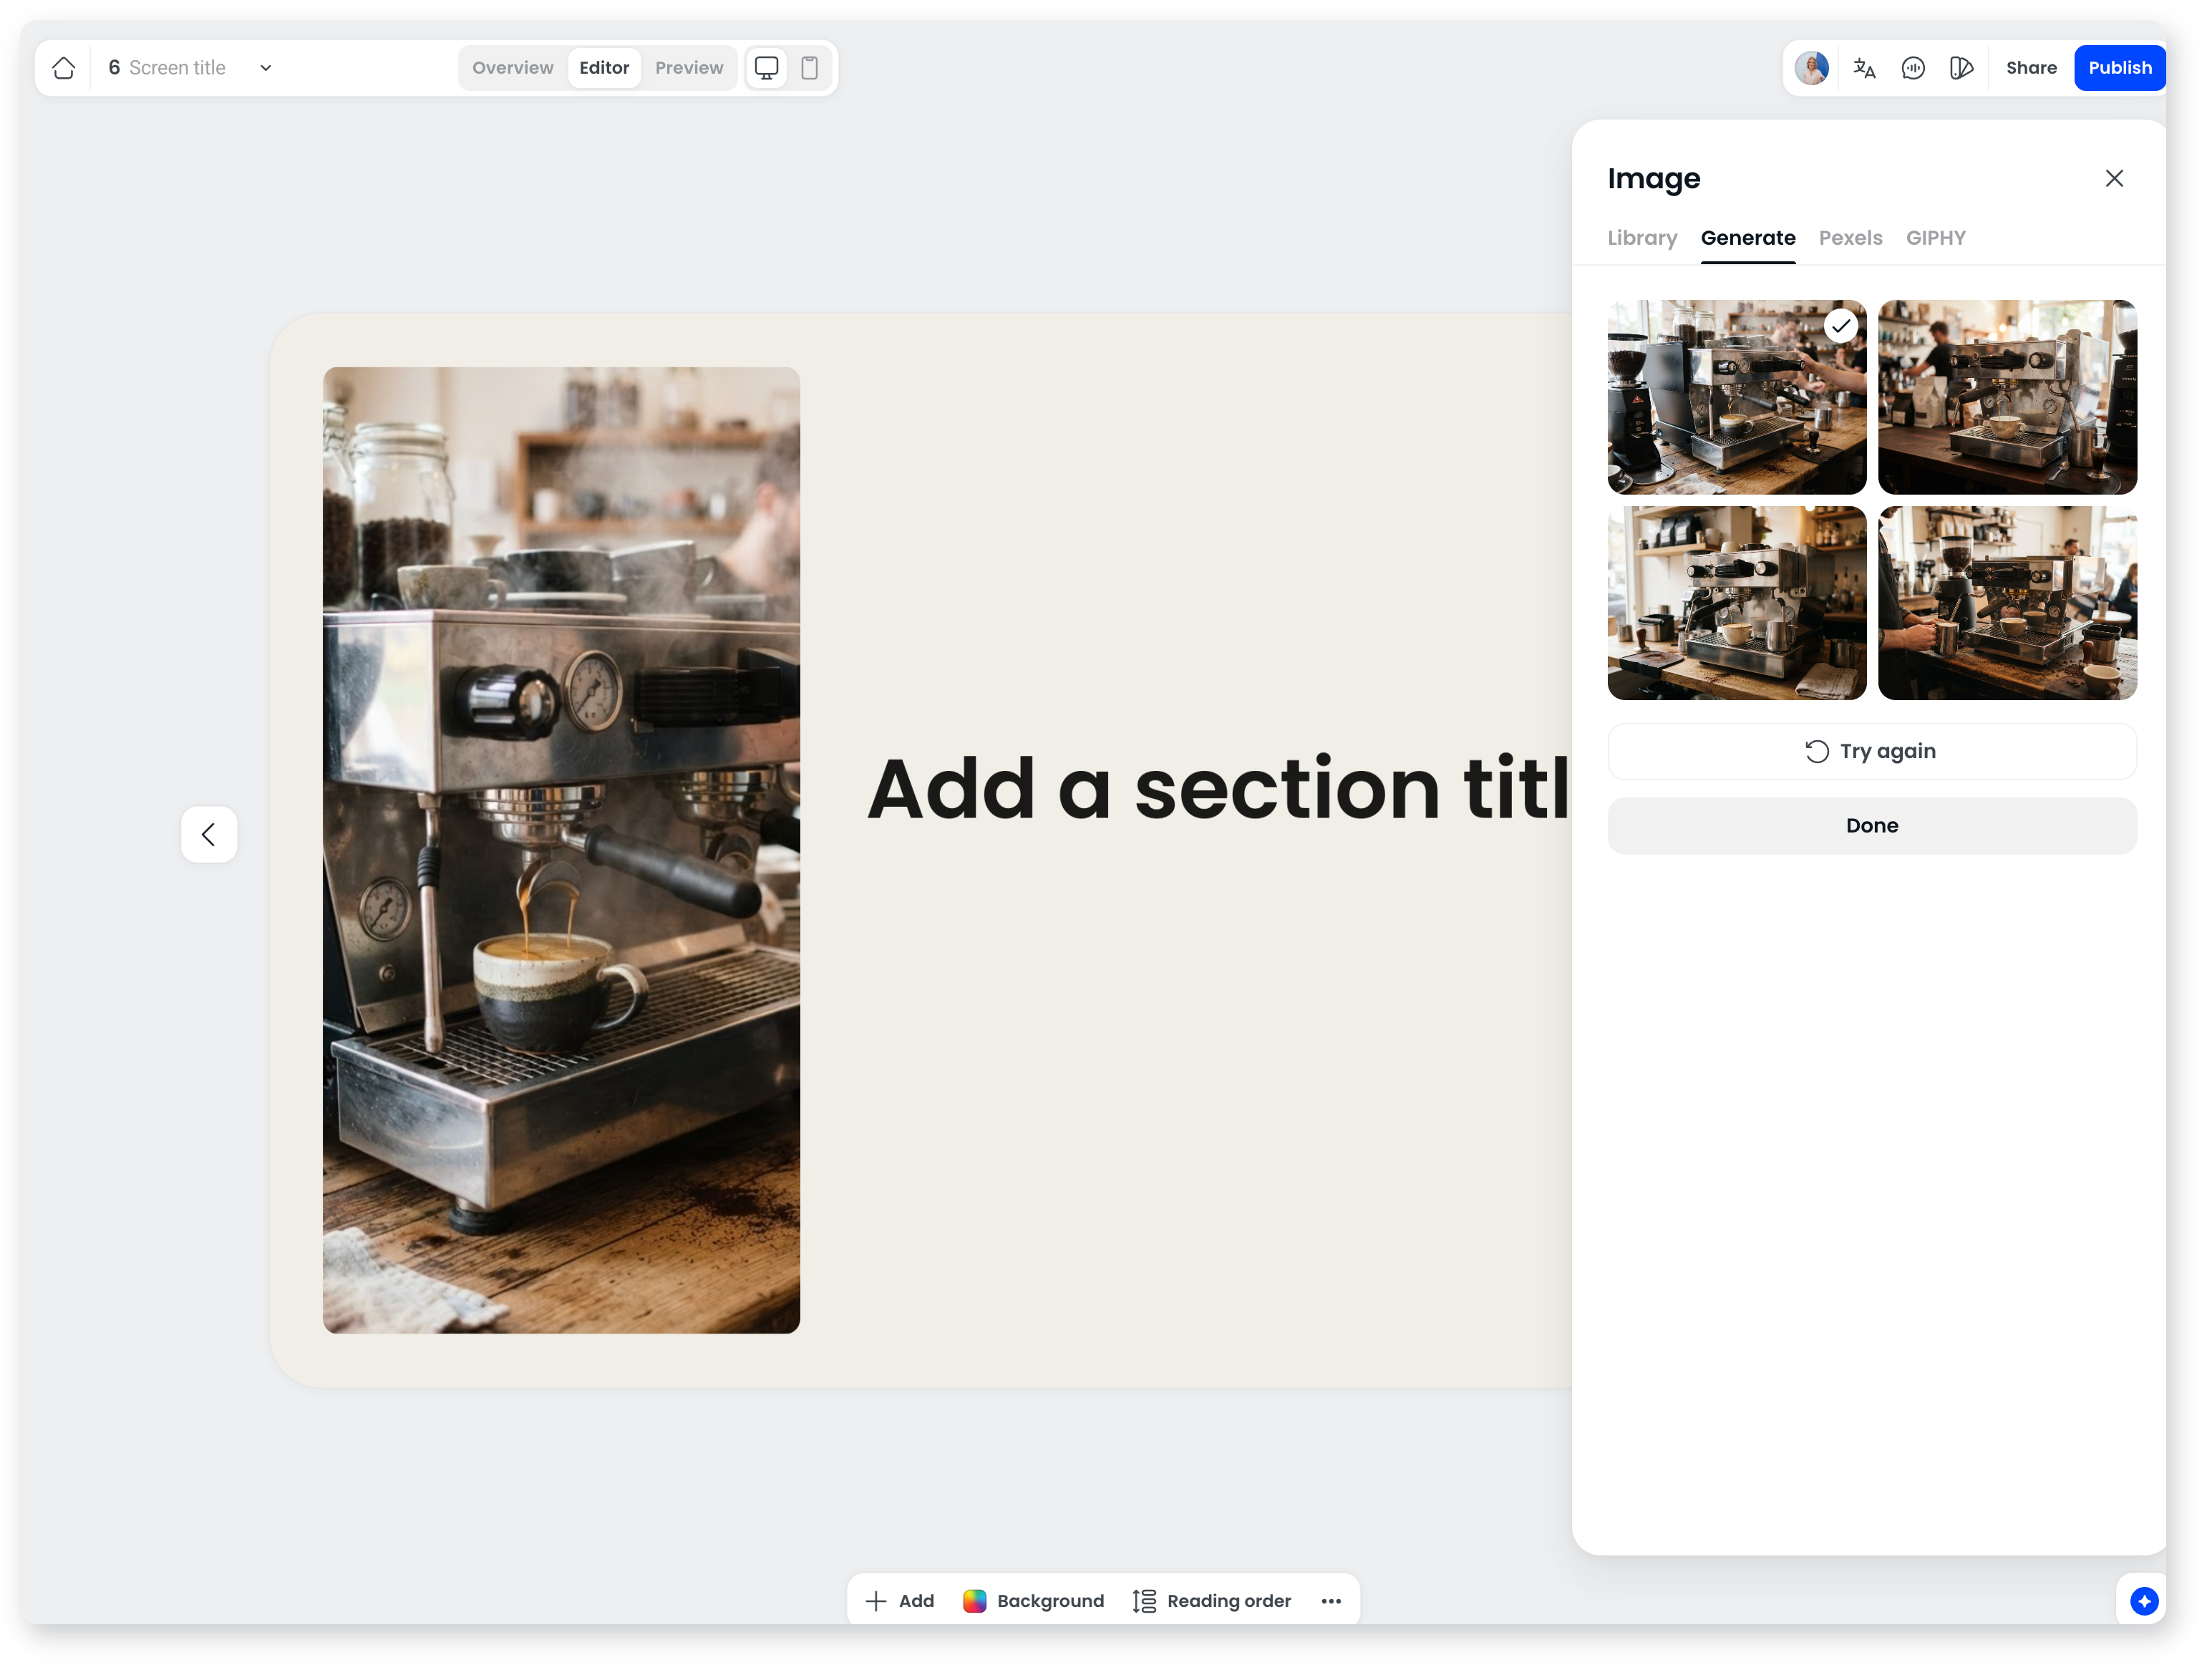This screenshot has width=2212, height=1670.
Task: Switch to the Library tab
Action: coord(1643,239)
